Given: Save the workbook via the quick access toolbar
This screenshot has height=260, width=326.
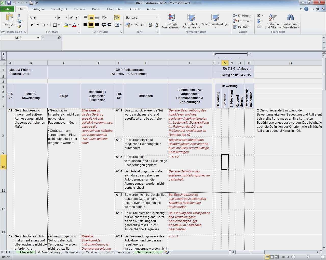Looking at the screenshot, I should coord(9,3).
